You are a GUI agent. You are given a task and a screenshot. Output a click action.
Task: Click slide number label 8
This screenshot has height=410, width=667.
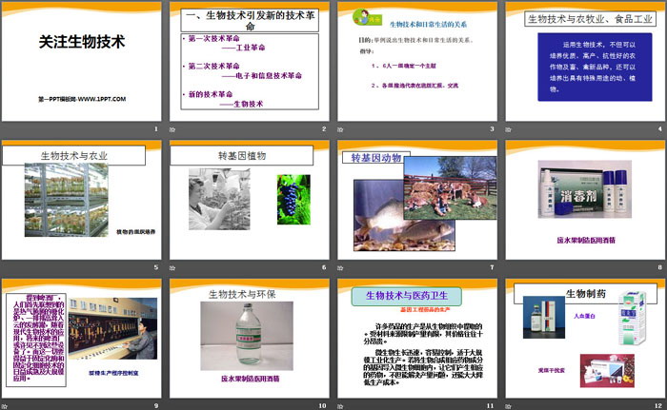659,267
